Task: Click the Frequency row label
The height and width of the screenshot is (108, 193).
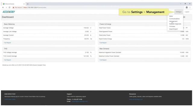Action: (x=7, y=39)
